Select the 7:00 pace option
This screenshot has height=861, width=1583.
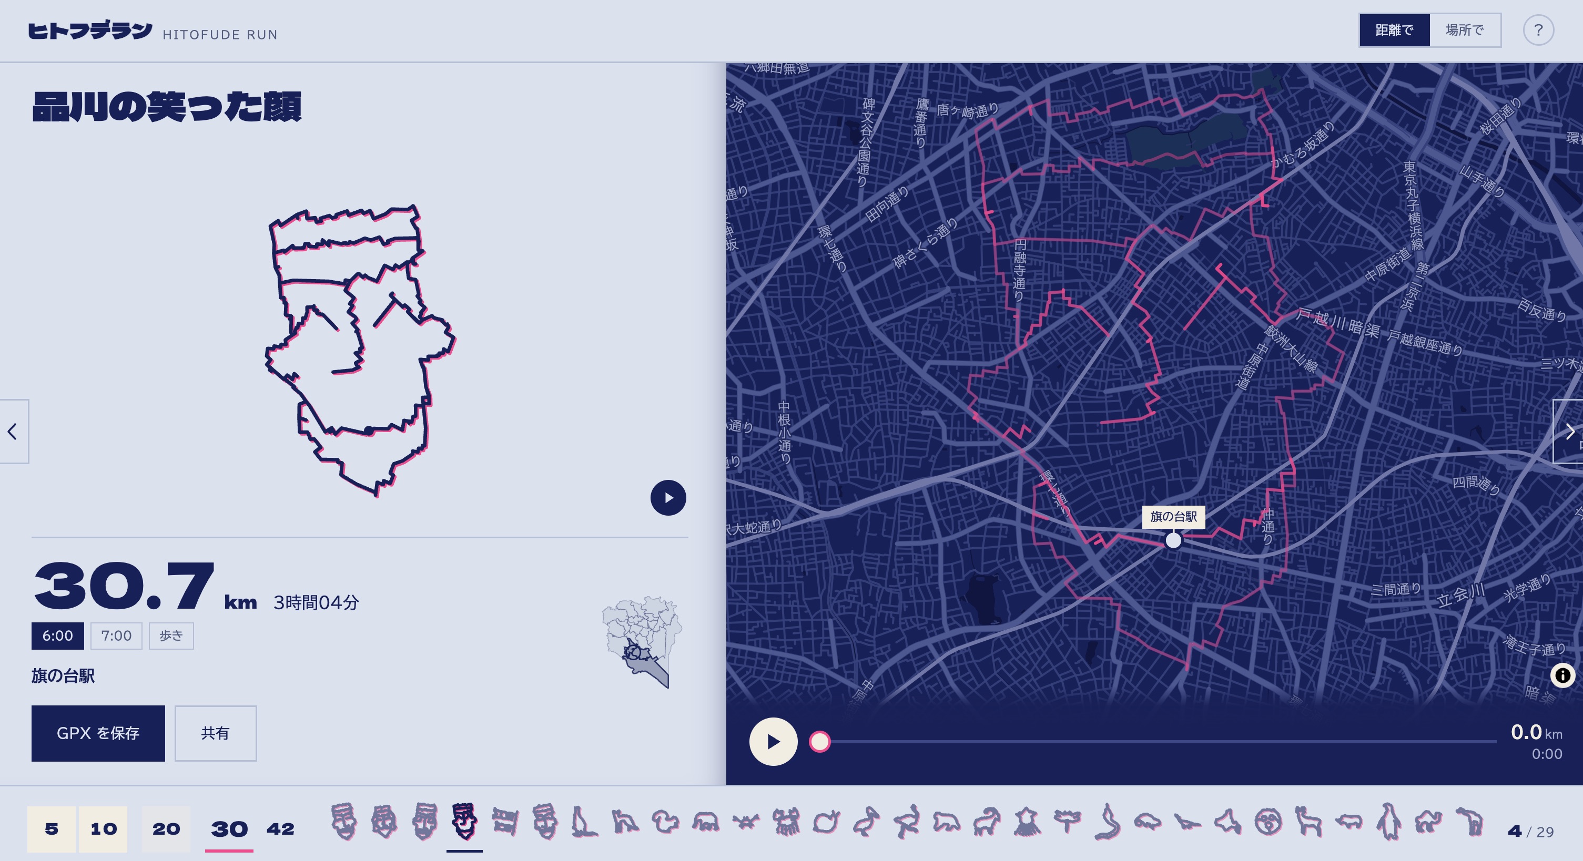click(116, 635)
